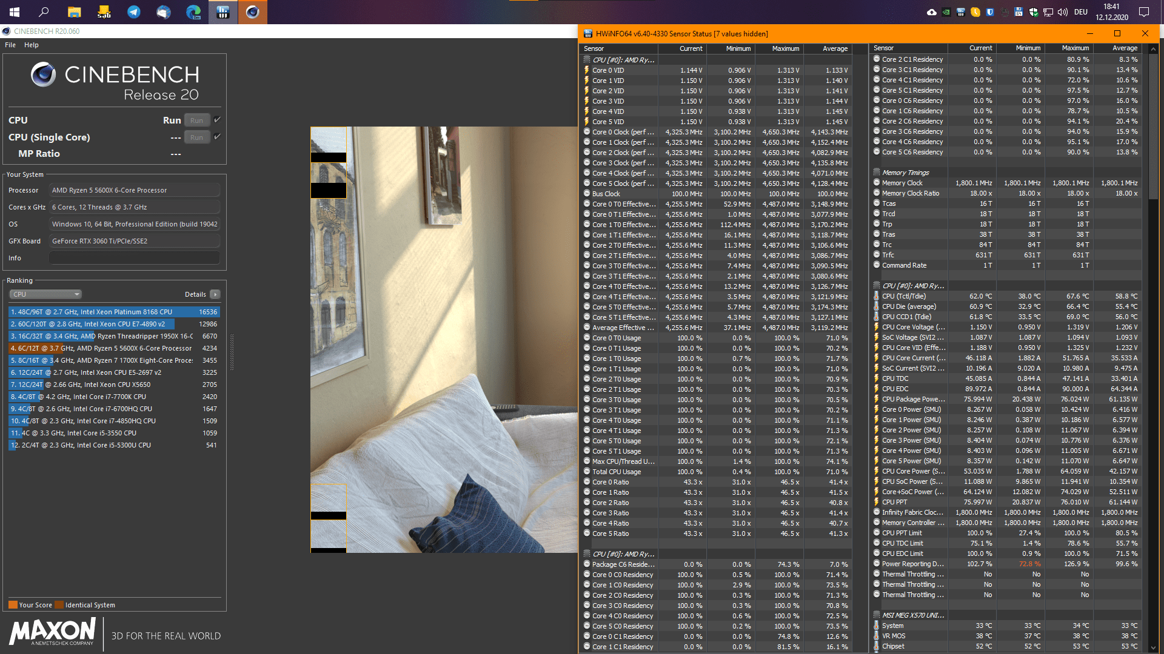Screen dimensions: 1164x654
Task: Open Windows Security shield tray icon
Action: point(1033,12)
